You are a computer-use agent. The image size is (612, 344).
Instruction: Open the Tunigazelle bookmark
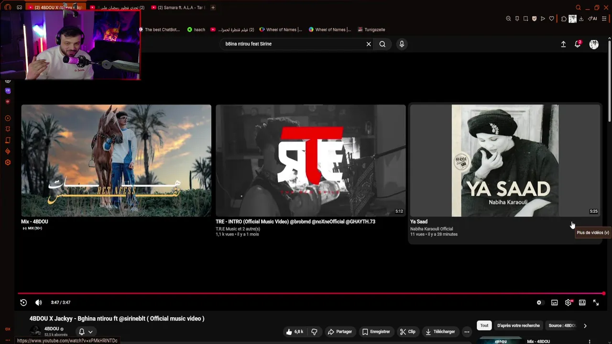point(372,30)
